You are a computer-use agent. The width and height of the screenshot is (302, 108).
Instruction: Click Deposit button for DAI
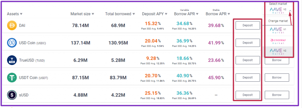[x=248, y=25]
